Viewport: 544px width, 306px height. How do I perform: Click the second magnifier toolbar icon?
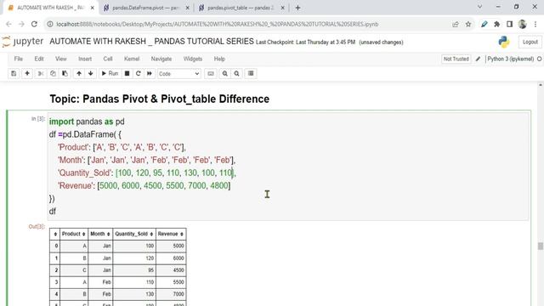(236, 74)
